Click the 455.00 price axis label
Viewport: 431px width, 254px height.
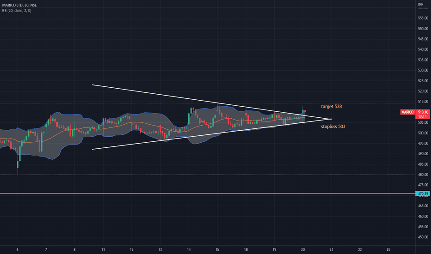pos(423,227)
